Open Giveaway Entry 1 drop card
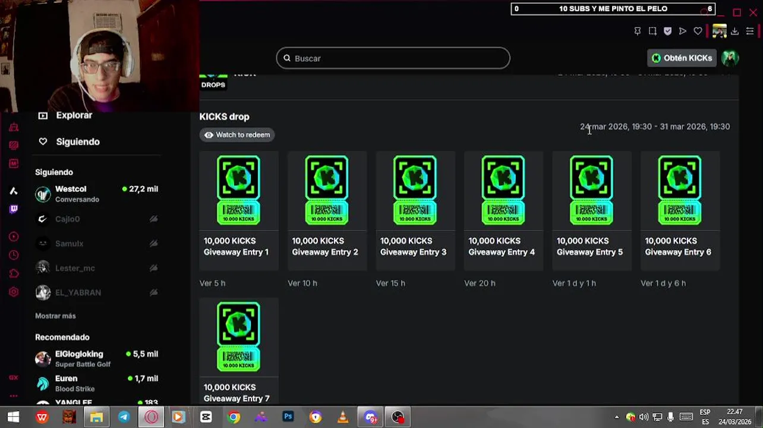The image size is (763, 428). [x=238, y=210]
